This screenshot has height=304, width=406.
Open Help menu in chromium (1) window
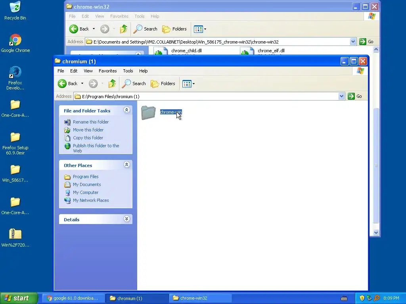(x=143, y=71)
